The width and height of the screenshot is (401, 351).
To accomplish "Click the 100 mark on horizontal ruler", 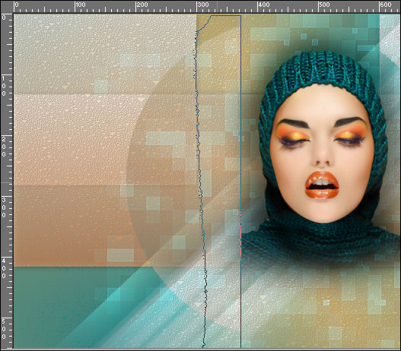I will [x=81, y=5].
